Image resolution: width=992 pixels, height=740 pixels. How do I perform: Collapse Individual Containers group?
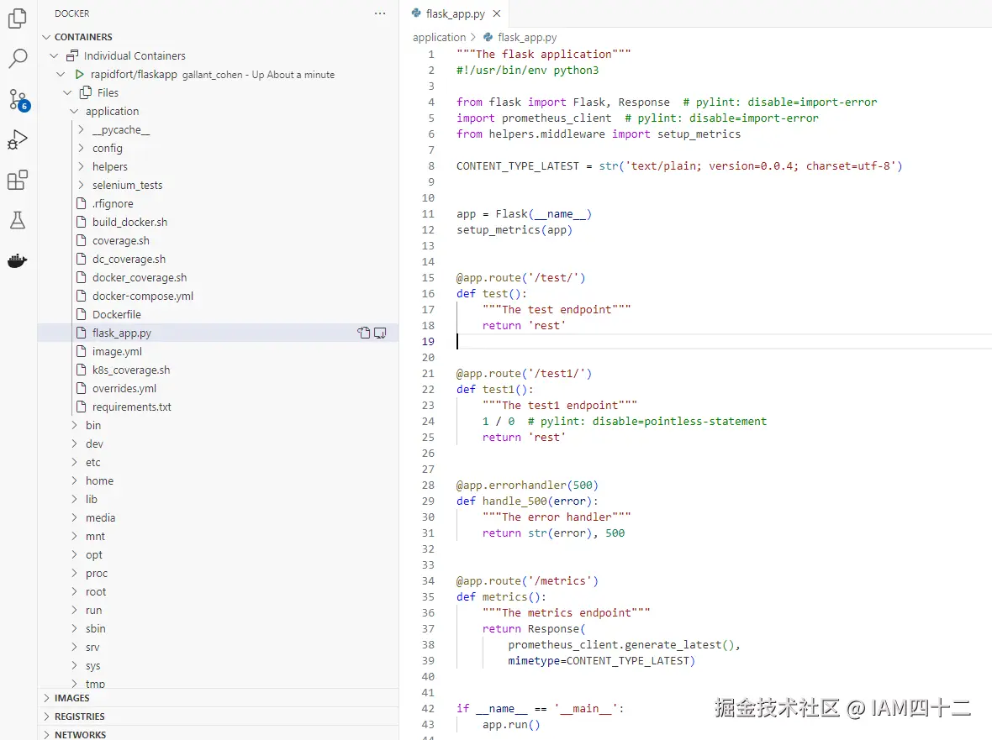(55, 55)
